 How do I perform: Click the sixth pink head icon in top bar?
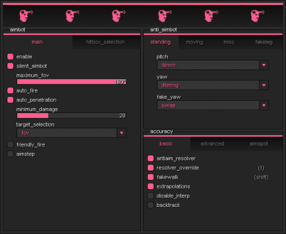click(258, 16)
